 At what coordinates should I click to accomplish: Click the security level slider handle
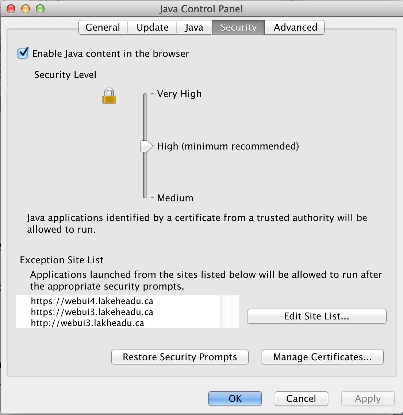click(146, 146)
